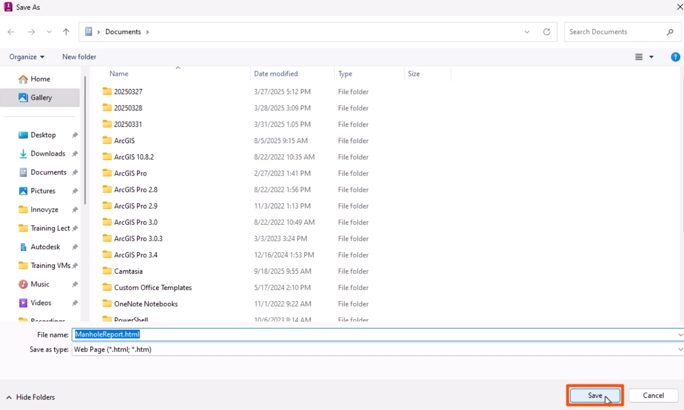Viewport: 684px width, 410px height.
Task: Click the Save button
Action: click(595, 395)
